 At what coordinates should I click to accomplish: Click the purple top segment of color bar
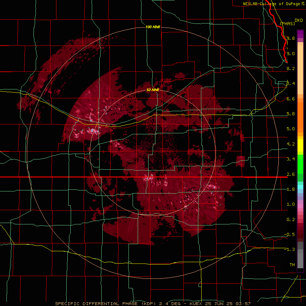pos(300,34)
